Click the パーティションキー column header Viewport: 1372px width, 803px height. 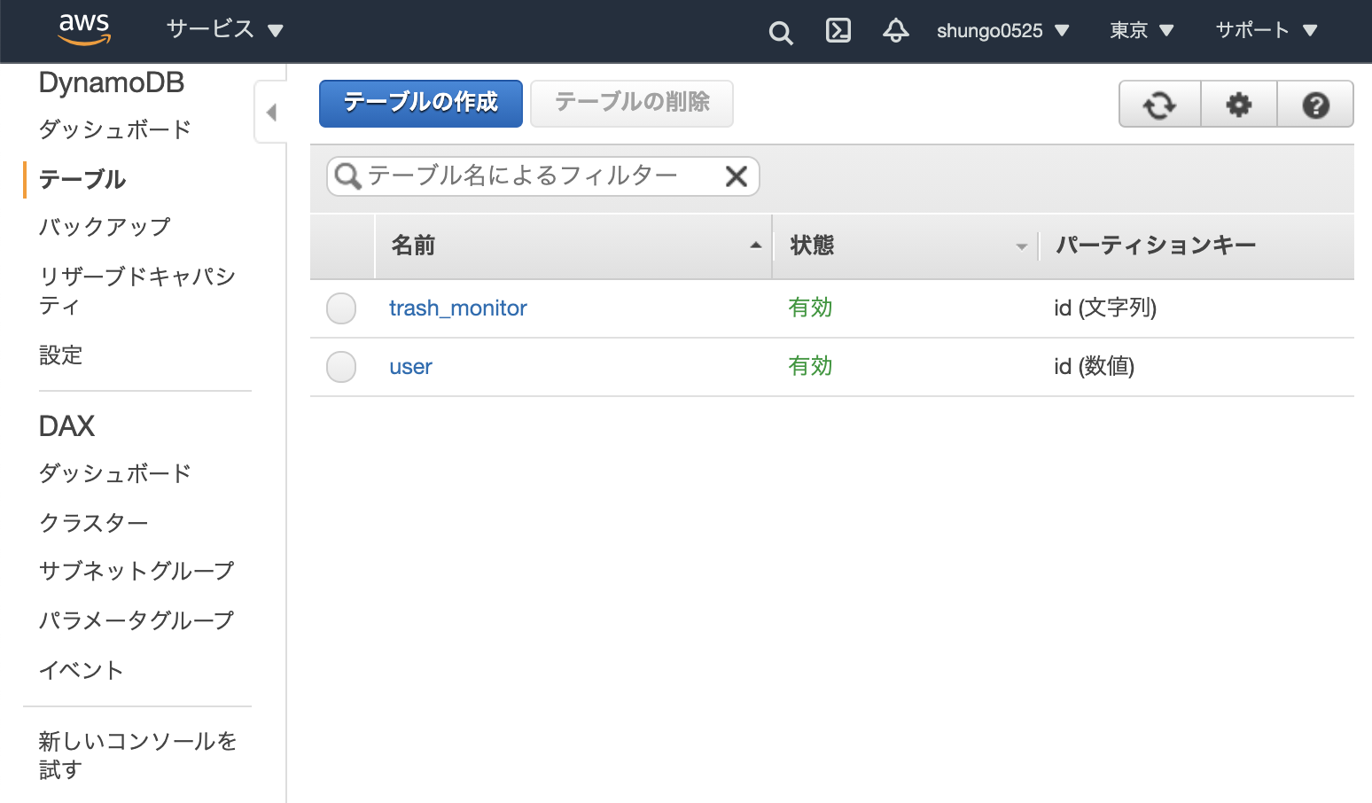point(1156,246)
